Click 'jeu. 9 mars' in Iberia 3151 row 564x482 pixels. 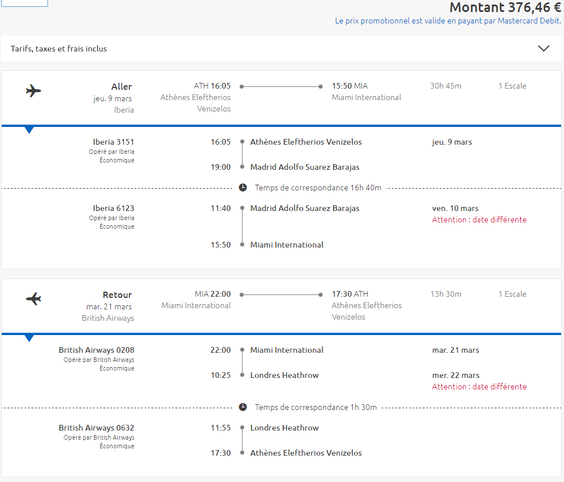point(452,142)
